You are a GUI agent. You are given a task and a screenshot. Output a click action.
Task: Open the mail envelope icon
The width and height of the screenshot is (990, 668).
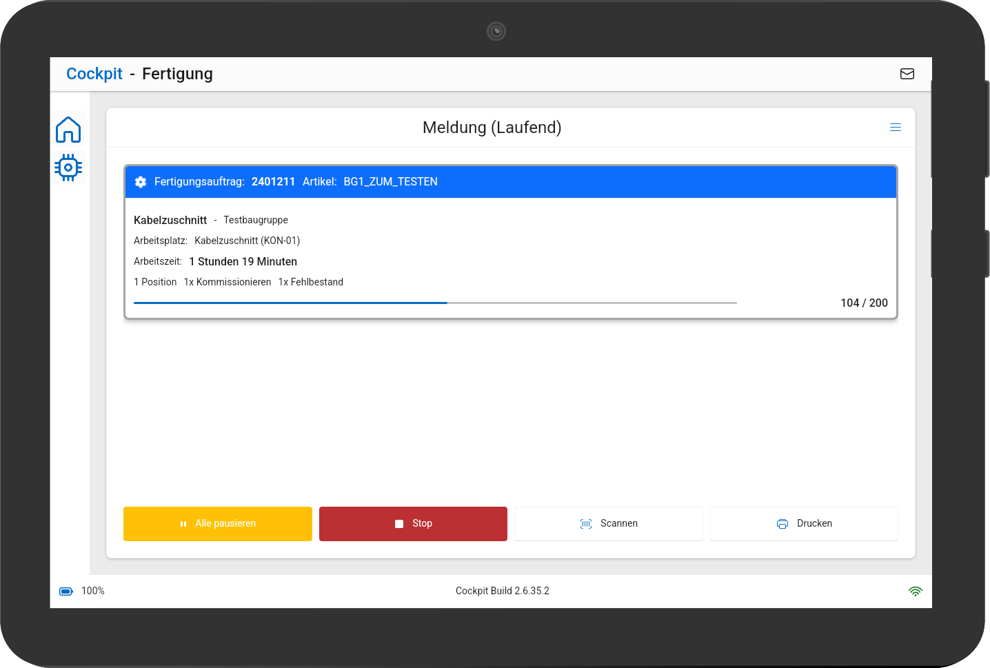[x=907, y=74]
